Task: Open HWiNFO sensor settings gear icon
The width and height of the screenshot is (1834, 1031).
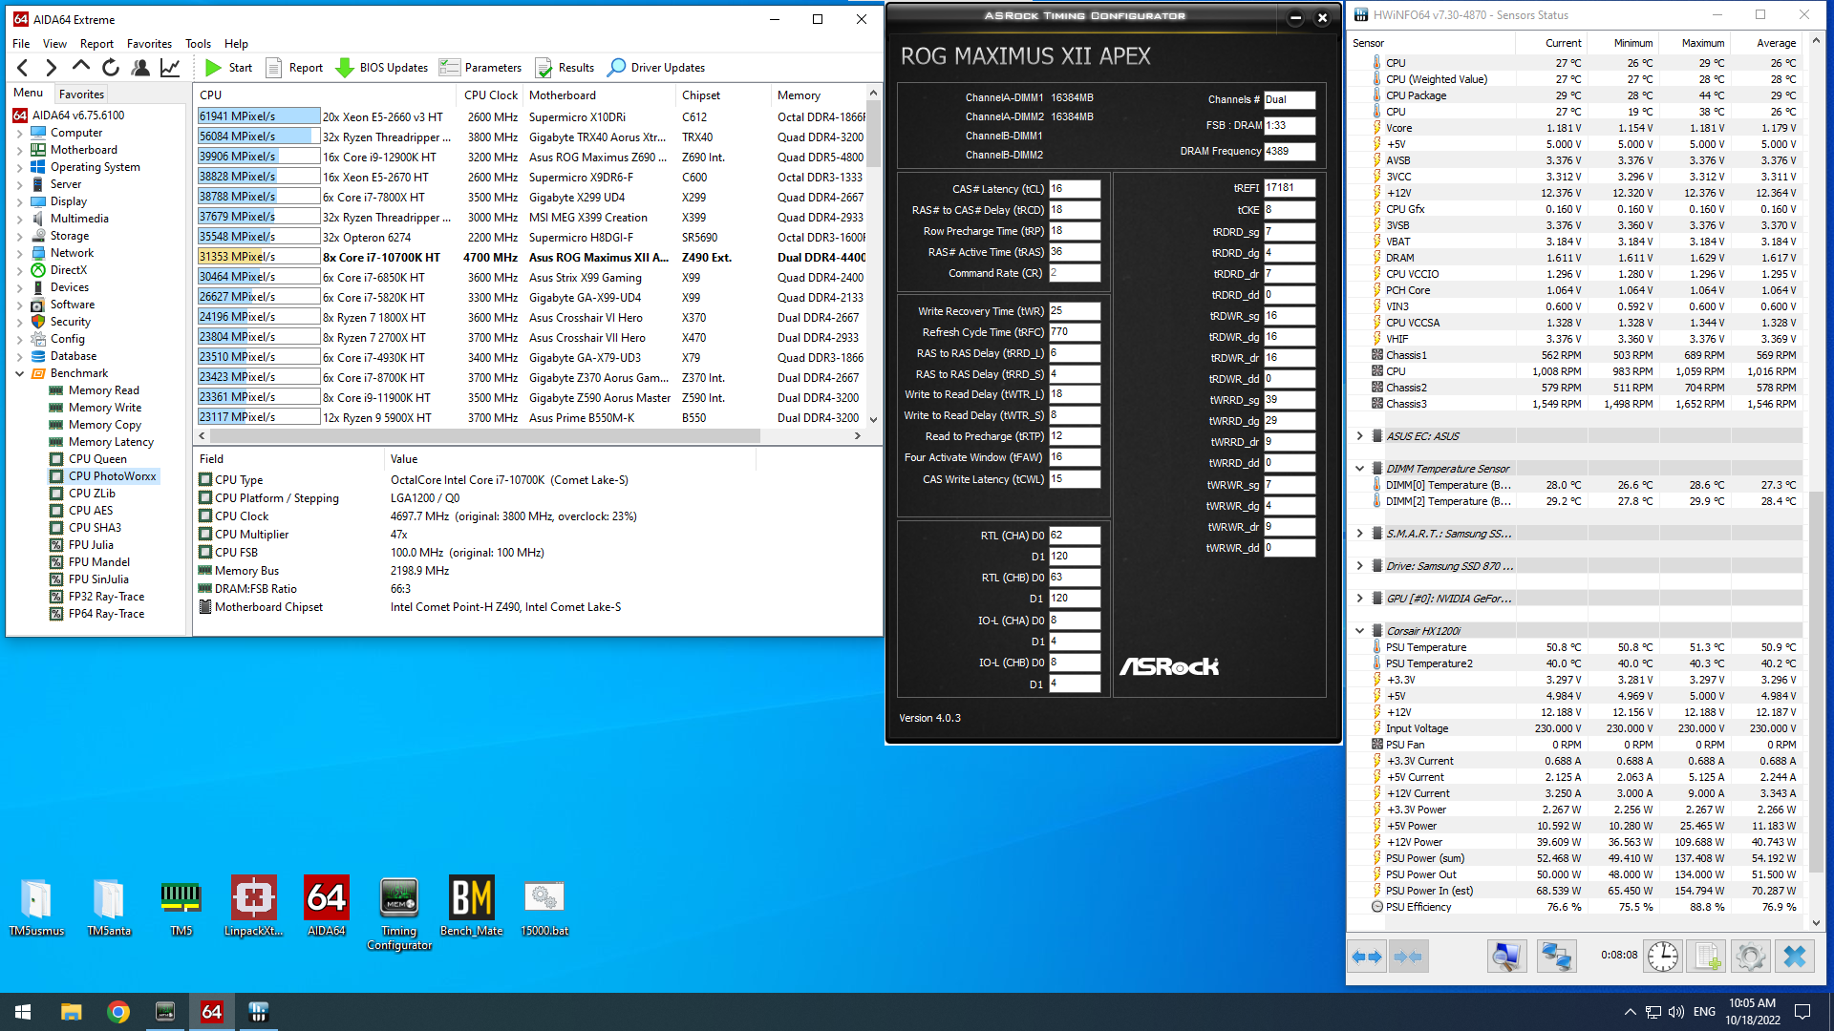Action: point(1750,956)
